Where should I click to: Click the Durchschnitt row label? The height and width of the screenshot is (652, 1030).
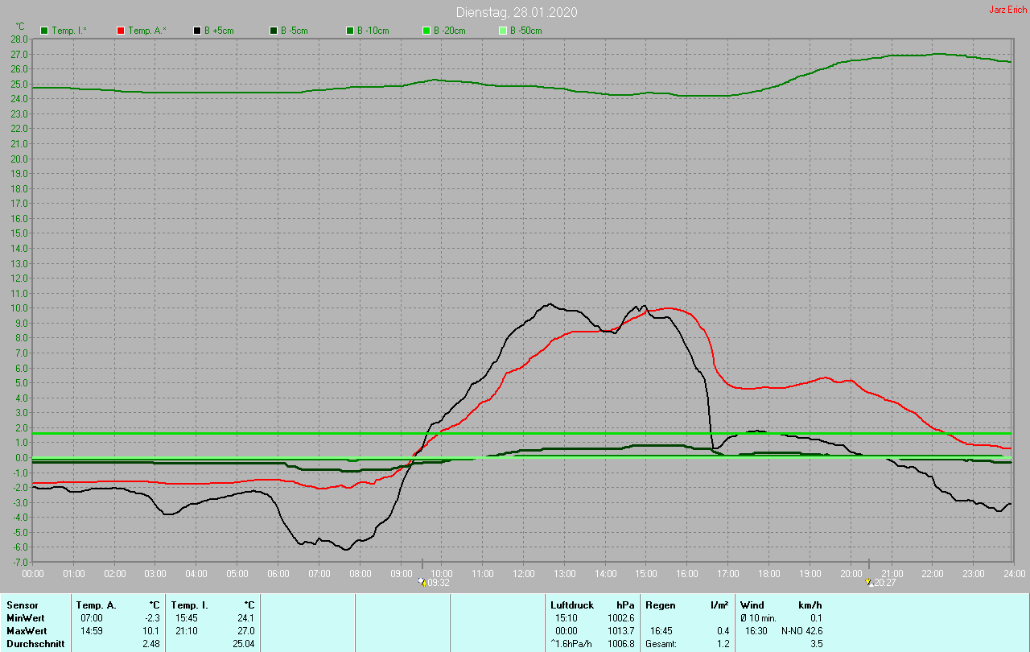(x=35, y=643)
